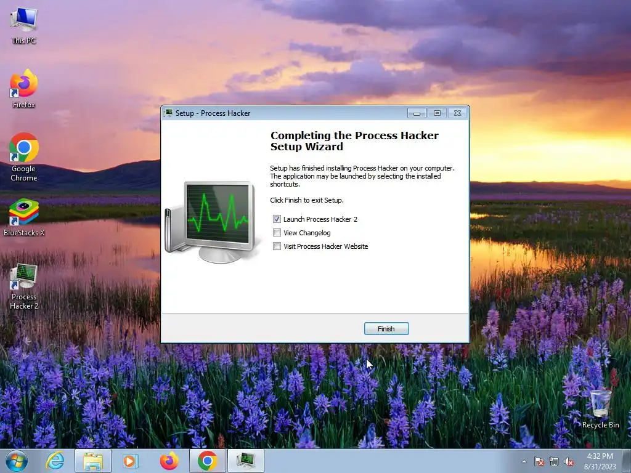The width and height of the screenshot is (631, 473).
Task: Launch Internet Explorer from taskbar
Action: click(55, 461)
